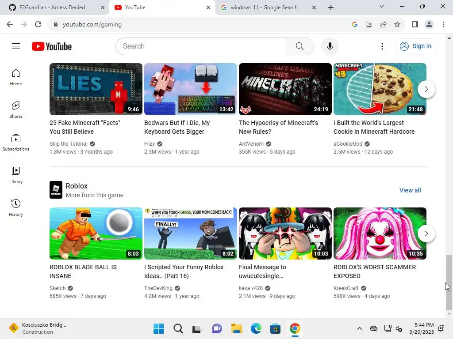The height and width of the screenshot is (339, 453).
Task: Click the YouTube logo
Action: coord(52,46)
